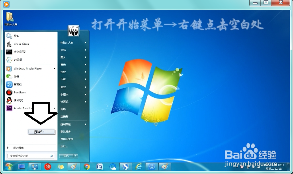Expand the 控制面板 (Control Panel) submenu arrow
The image size is (293, 174).
pos(86,124)
